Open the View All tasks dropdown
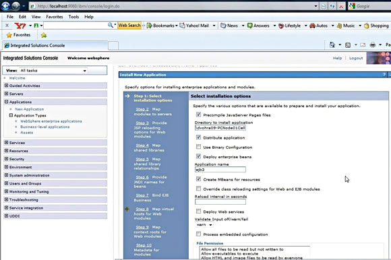The image size is (391, 260). click(x=54, y=71)
